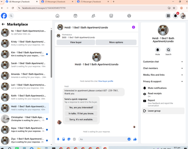188x149 pixels.
Task: Open the notifications bell with red badge
Action: pyautogui.click(x=176, y=16)
